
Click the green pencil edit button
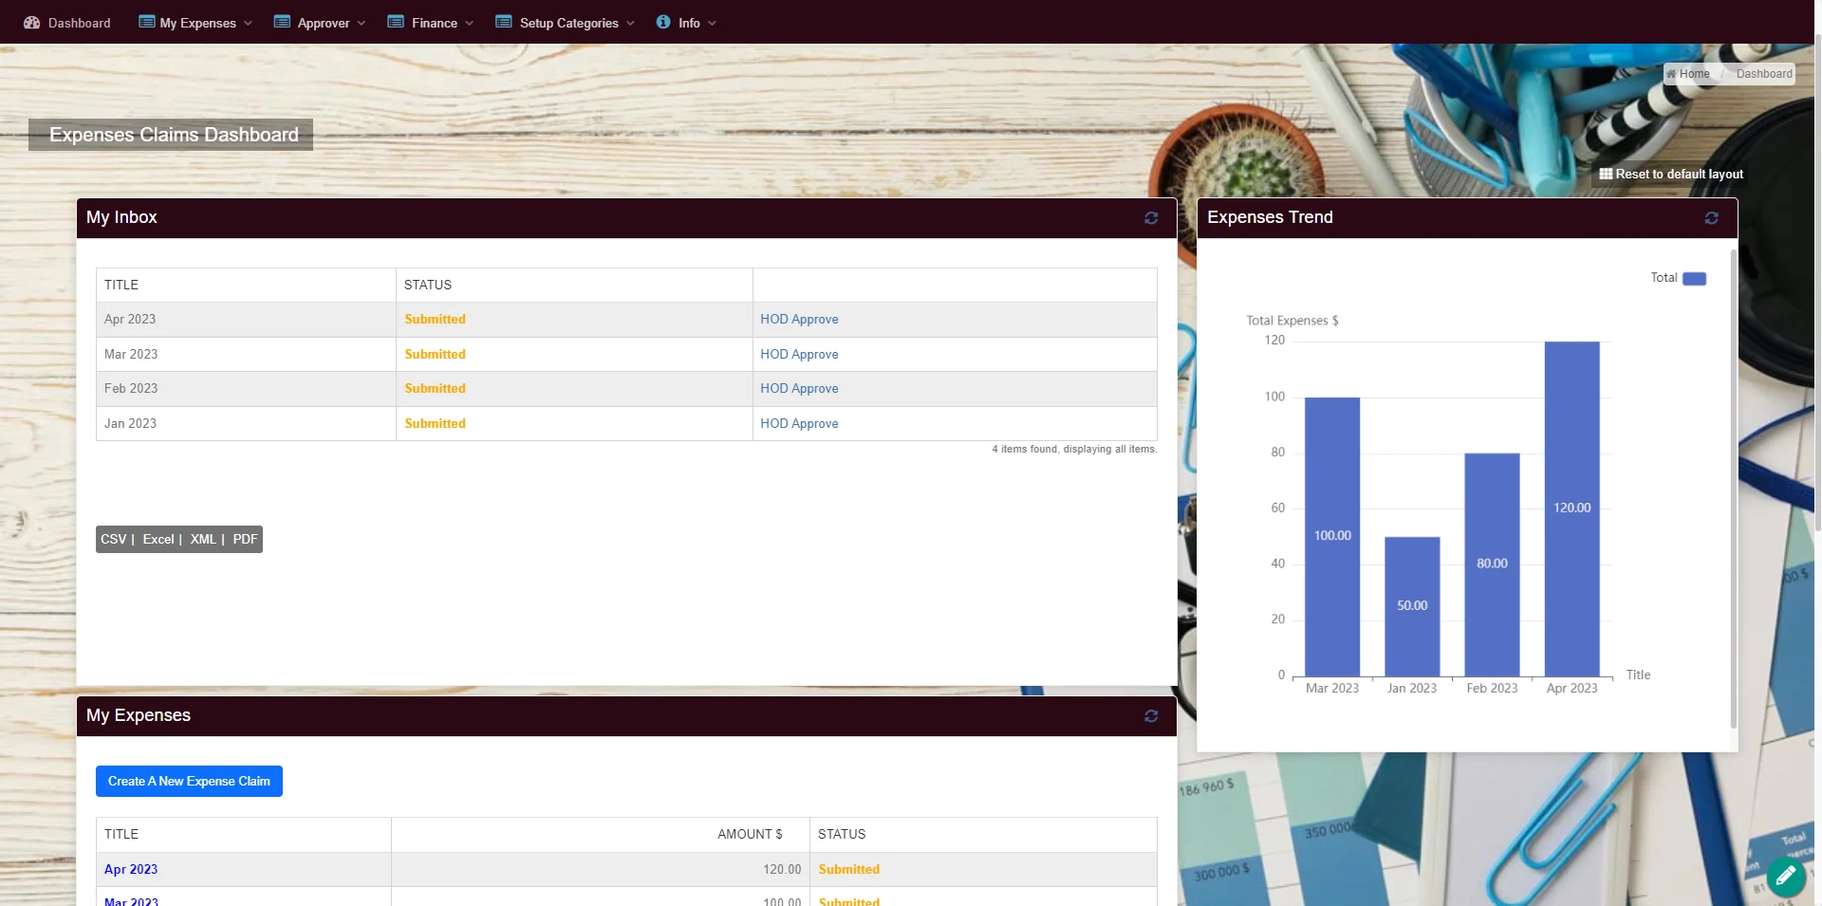coord(1786,877)
